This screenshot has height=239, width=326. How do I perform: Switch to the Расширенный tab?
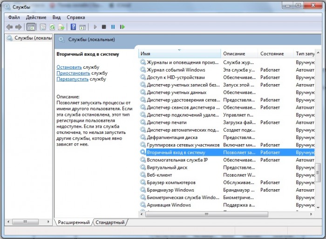tap(74, 222)
